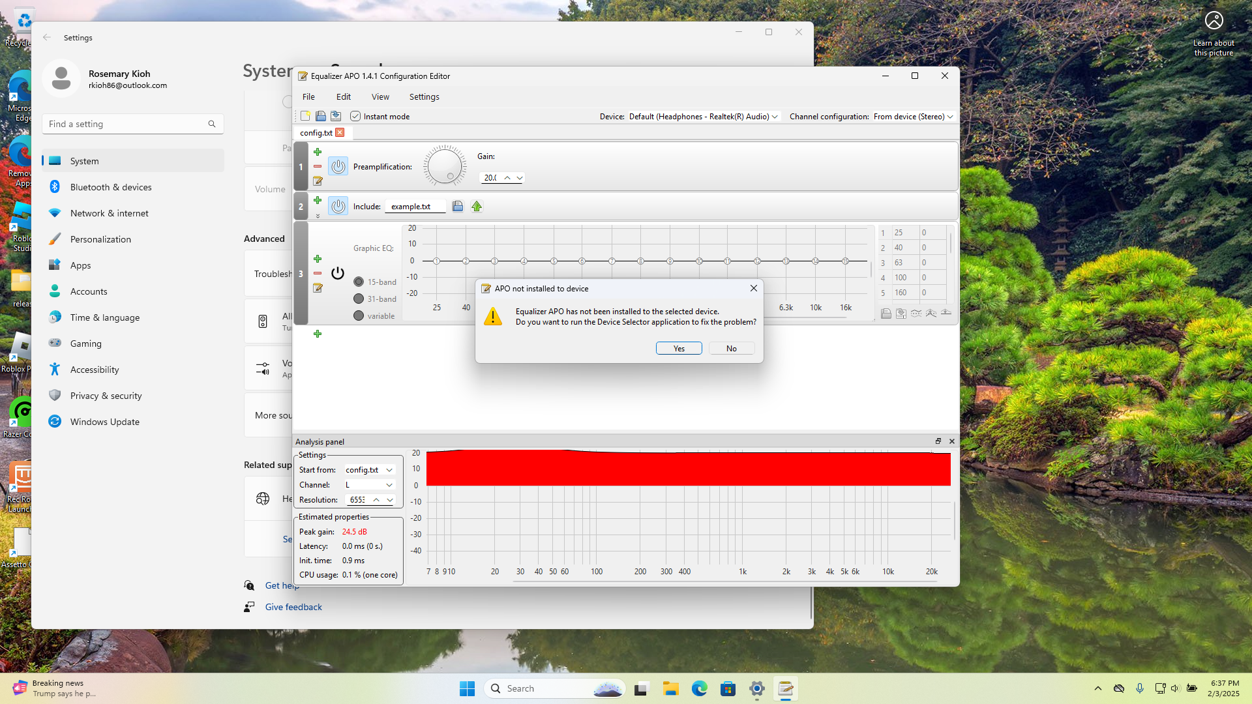Open Microsoft Edge from the taskbar
Screen dimensions: 1252x704
[x=700, y=688]
